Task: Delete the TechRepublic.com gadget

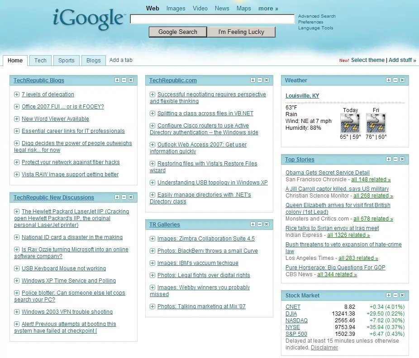Action: [x=267, y=80]
